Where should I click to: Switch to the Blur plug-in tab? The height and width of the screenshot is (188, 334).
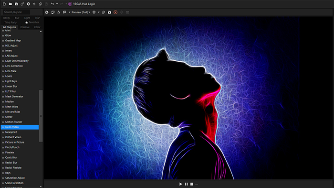[x=17, y=18]
